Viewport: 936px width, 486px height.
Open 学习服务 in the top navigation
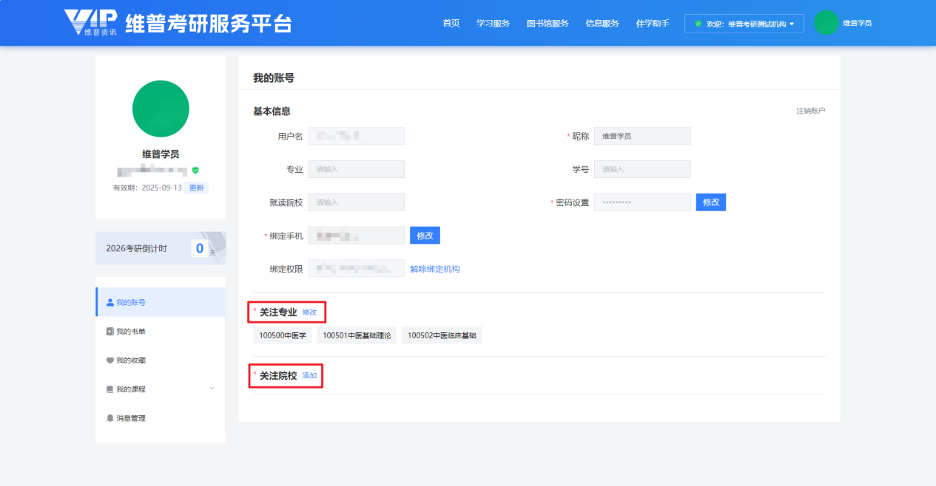493,24
